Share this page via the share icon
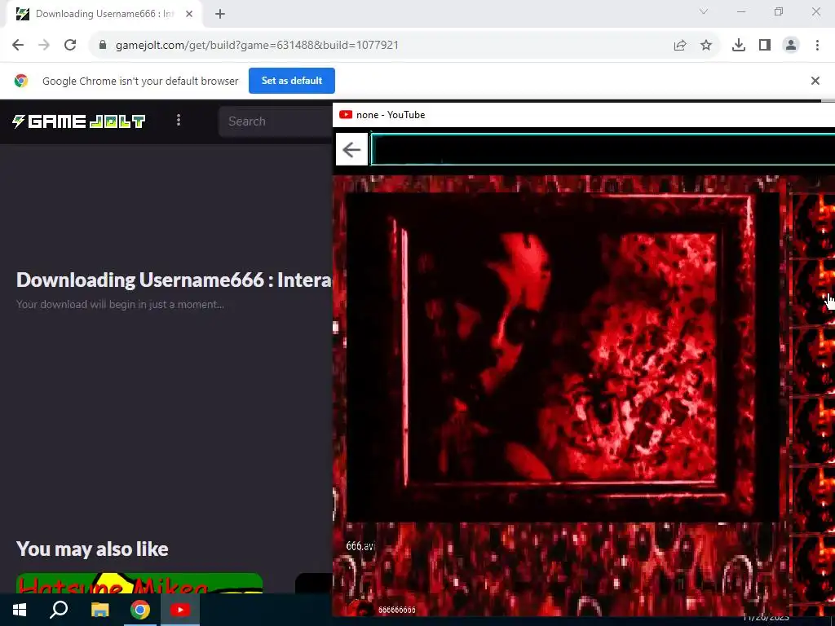The height and width of the screenshot is (626, 835). (x=680, y=46)
